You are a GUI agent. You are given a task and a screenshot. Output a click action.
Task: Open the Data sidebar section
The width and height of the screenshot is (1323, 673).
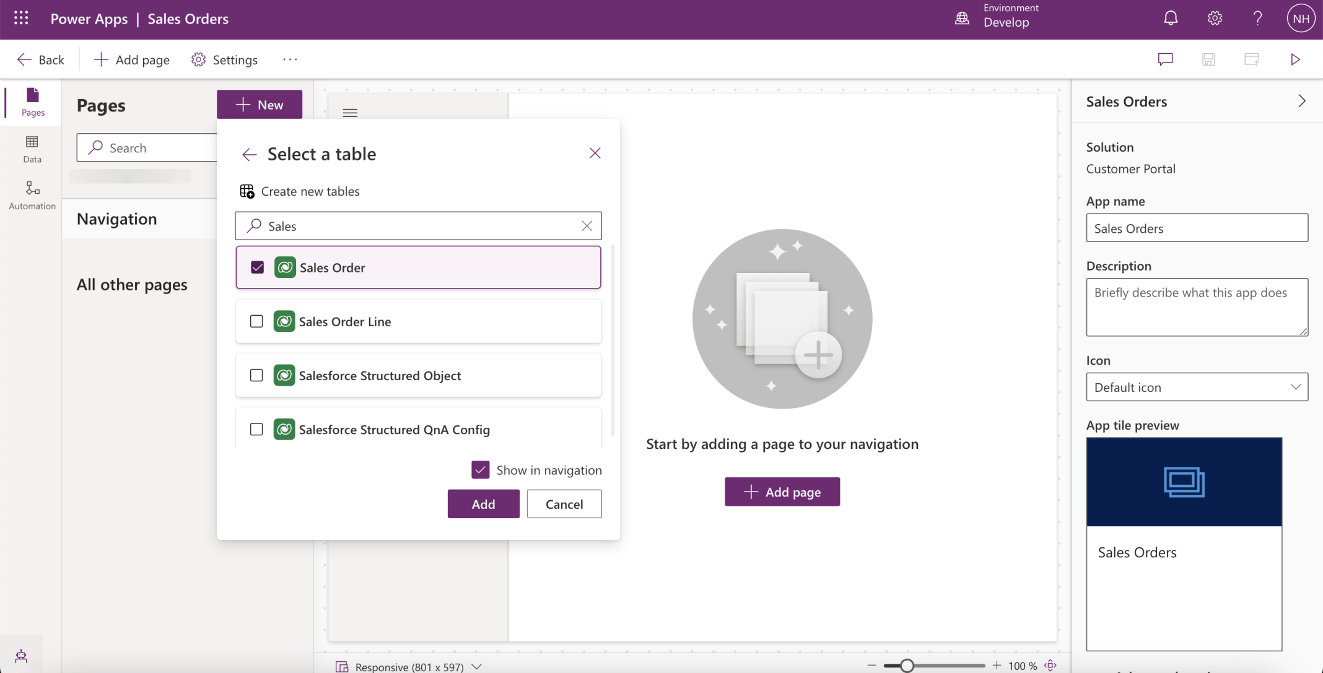pos(32,149)
